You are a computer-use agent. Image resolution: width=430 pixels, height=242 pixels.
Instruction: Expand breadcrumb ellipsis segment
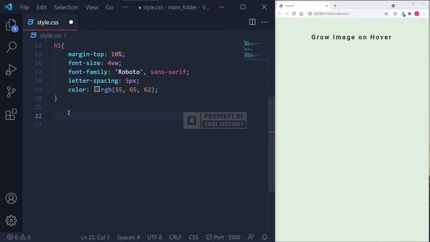point(71,36)
